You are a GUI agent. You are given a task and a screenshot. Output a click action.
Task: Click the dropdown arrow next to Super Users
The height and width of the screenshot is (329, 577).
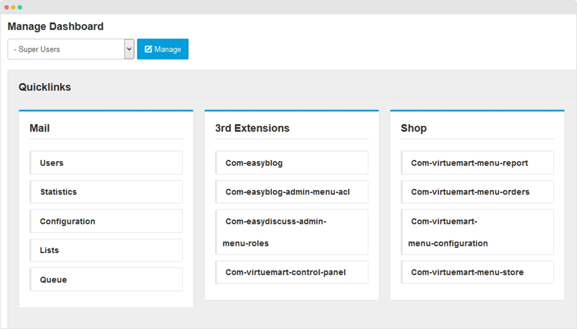click(129, 49)
